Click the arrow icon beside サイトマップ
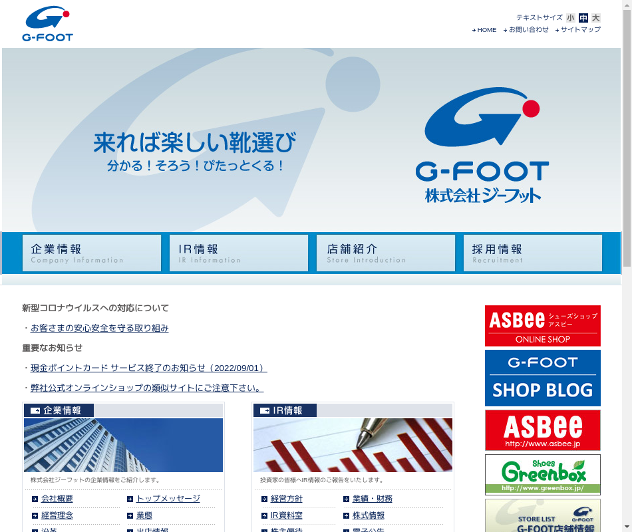Viewport: 632px width, 532px height. point(557,30)
